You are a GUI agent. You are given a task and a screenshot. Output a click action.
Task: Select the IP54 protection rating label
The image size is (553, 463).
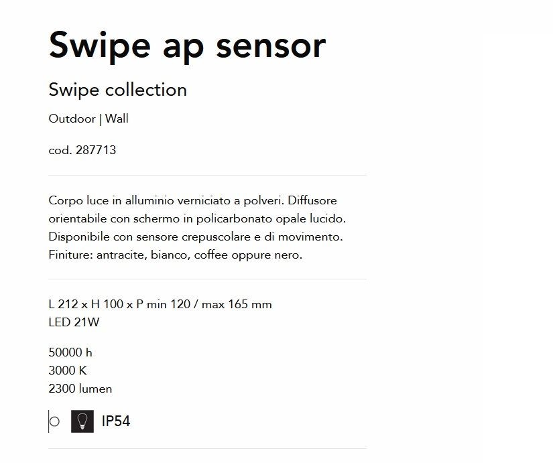(x=116, y=421)
